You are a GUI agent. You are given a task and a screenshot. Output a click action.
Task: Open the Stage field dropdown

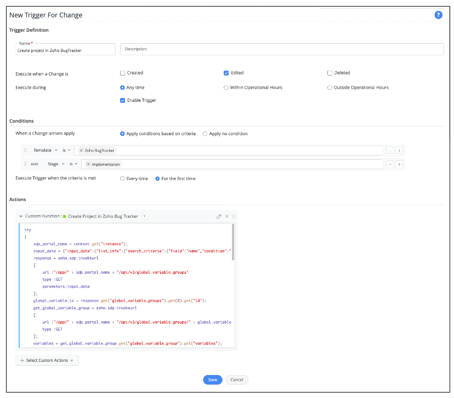point(56,164)
